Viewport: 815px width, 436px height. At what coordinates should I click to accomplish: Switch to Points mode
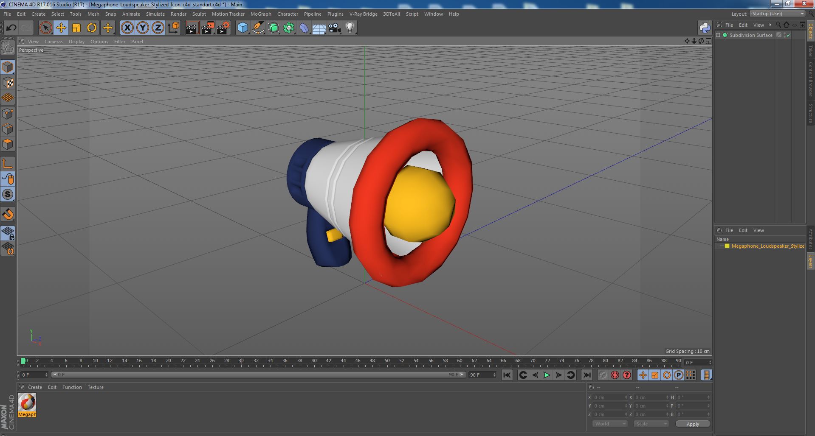(8, 114)
